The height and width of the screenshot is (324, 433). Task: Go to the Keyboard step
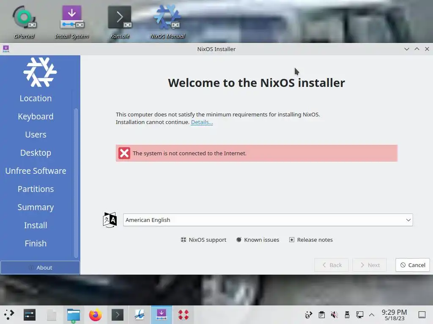click(36, 116)
